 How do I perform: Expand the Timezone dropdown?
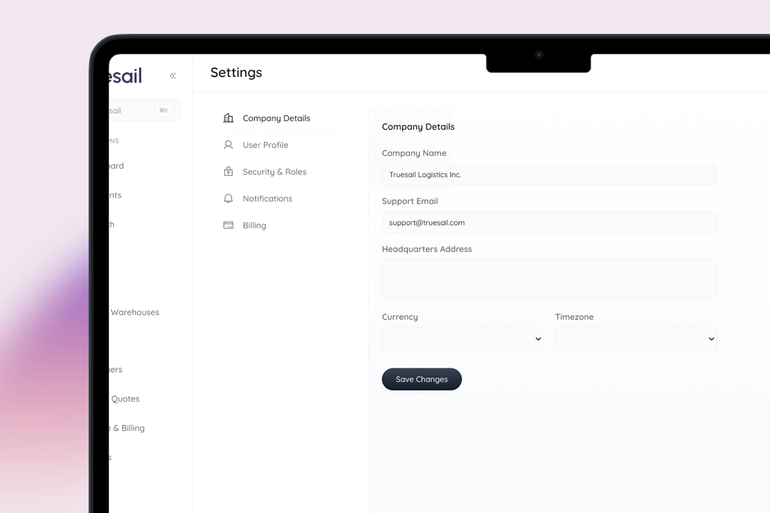636,339
